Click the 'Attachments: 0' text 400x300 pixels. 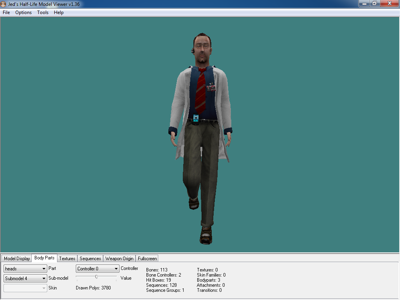211,285
